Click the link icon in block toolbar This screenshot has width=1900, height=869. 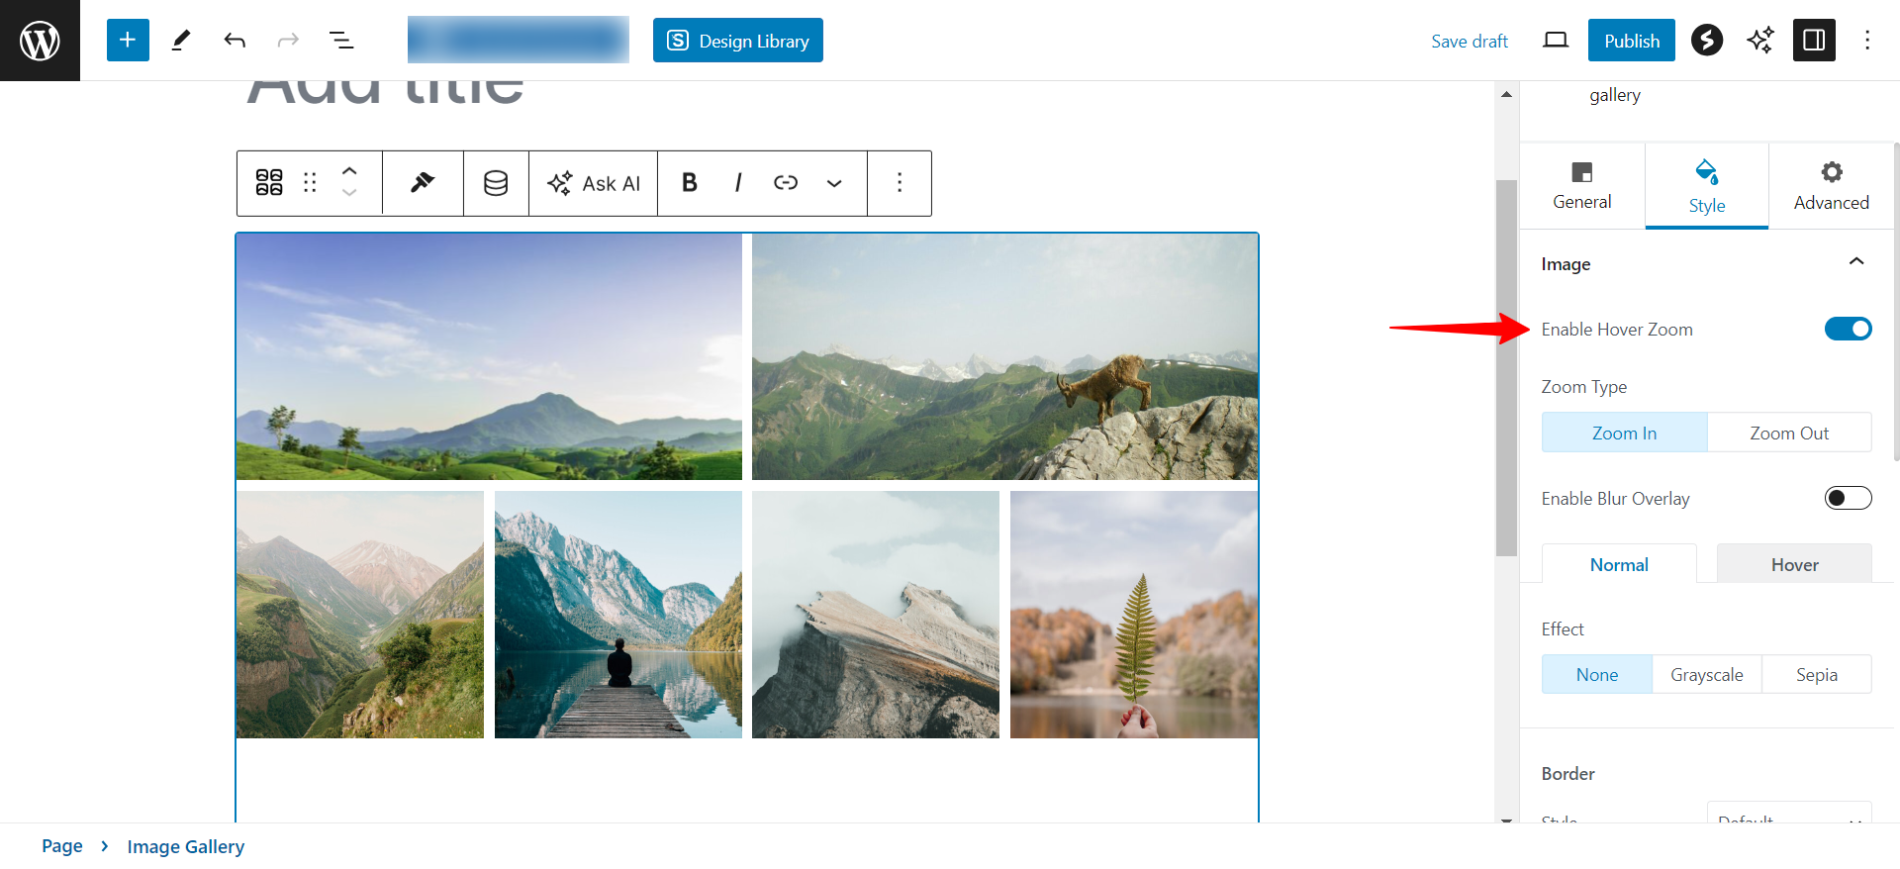[x=786, y=183]
